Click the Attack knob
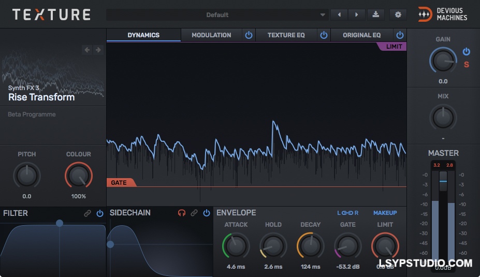The image size is (480, 277). (236, 246)
